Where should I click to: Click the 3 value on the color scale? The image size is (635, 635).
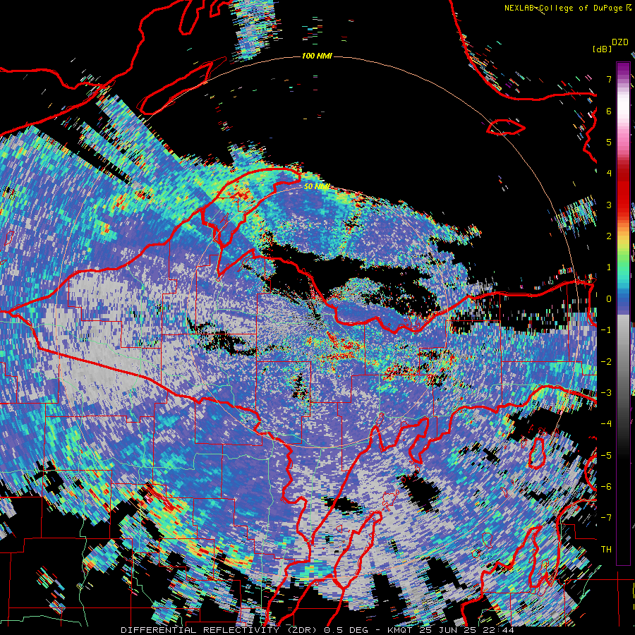(x=609, y=205)
